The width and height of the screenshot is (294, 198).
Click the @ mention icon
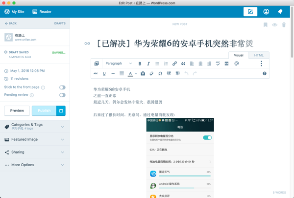[x=237, y=64]
